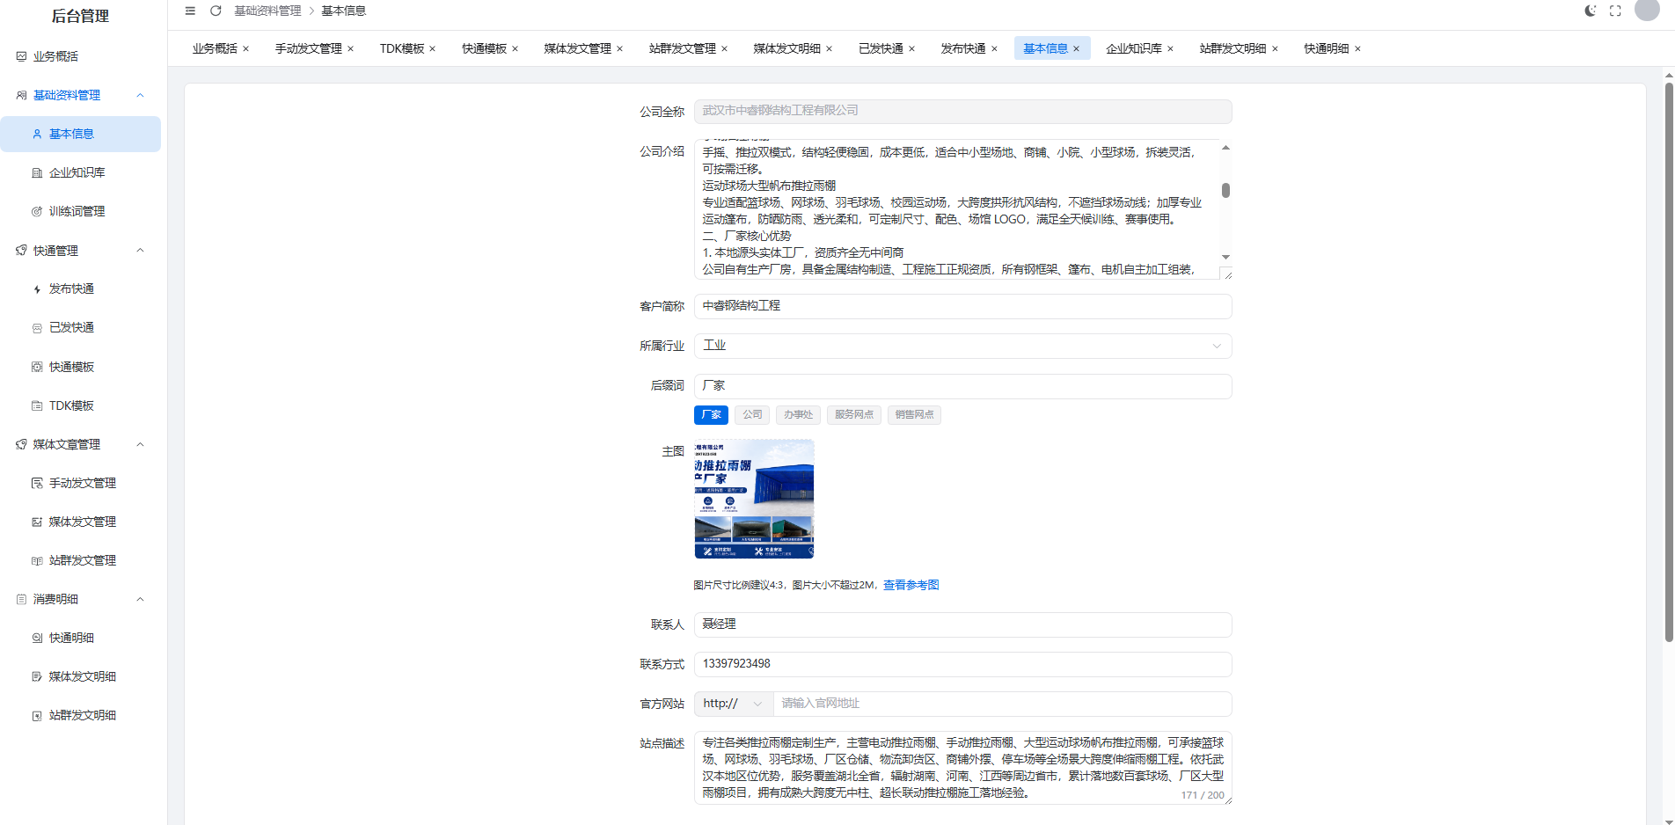
Task: Click the 公司介绍 textarea scrollbar thumb
Action: [1225, 190]
